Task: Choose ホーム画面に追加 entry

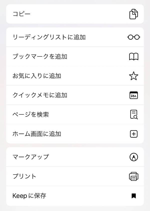Action: (x=37, y=134)
